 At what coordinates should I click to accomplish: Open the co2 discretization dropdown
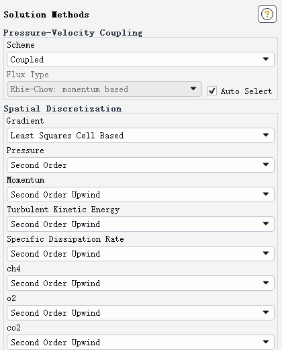(x=140, y=342)
